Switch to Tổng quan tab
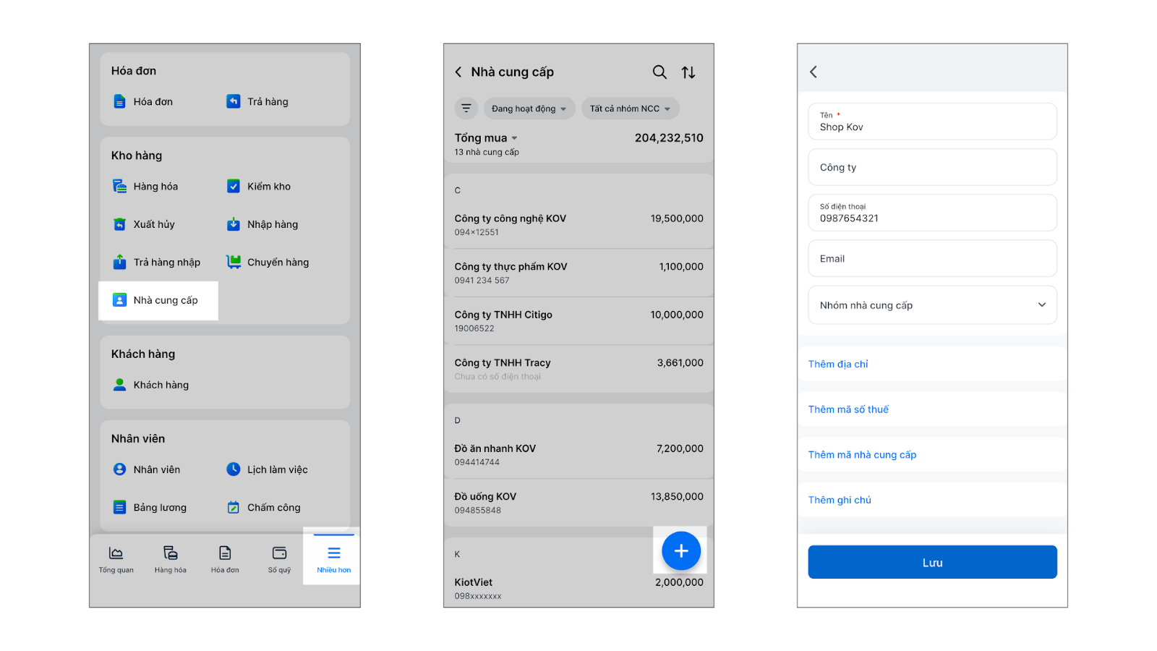This screenshot has height=651, width=1157. (116, 559)
